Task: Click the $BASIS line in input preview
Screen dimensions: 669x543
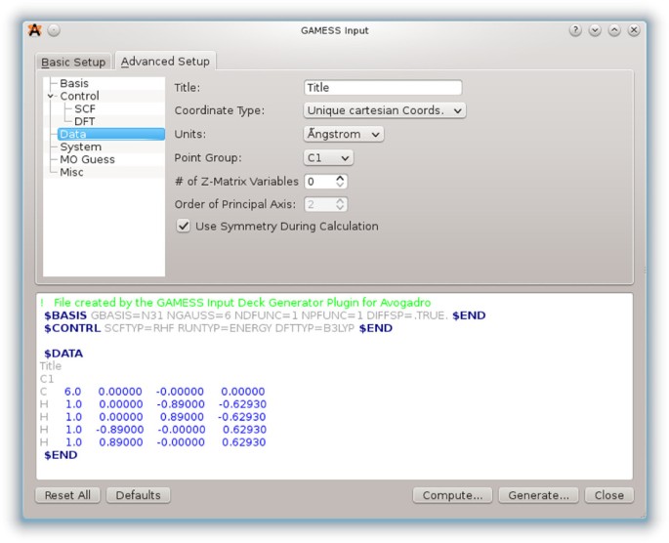Action: click(x=265, y=315)
